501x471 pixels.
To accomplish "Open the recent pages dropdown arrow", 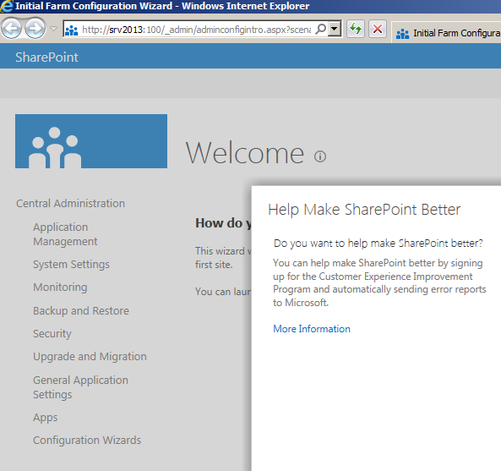I will click(54, 29).
